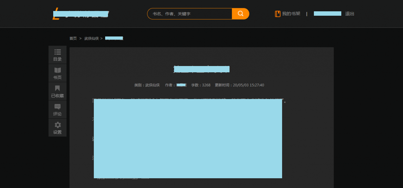Go to 首页 via the breadcrumb

click(73, 38)
